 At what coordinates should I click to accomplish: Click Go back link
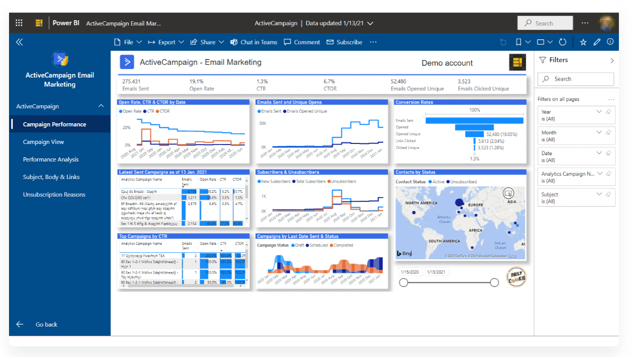point(37,324)
